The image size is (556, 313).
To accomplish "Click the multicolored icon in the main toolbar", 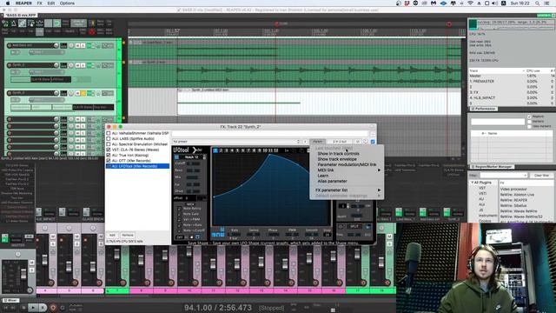I will 92,23.
